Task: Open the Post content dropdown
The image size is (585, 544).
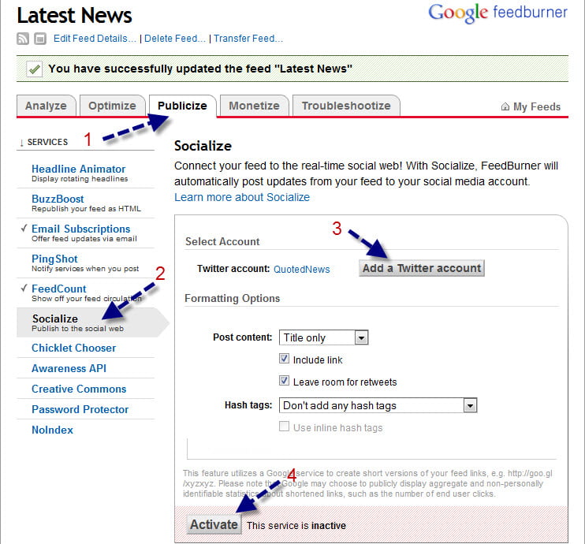Action: point(324,337)
